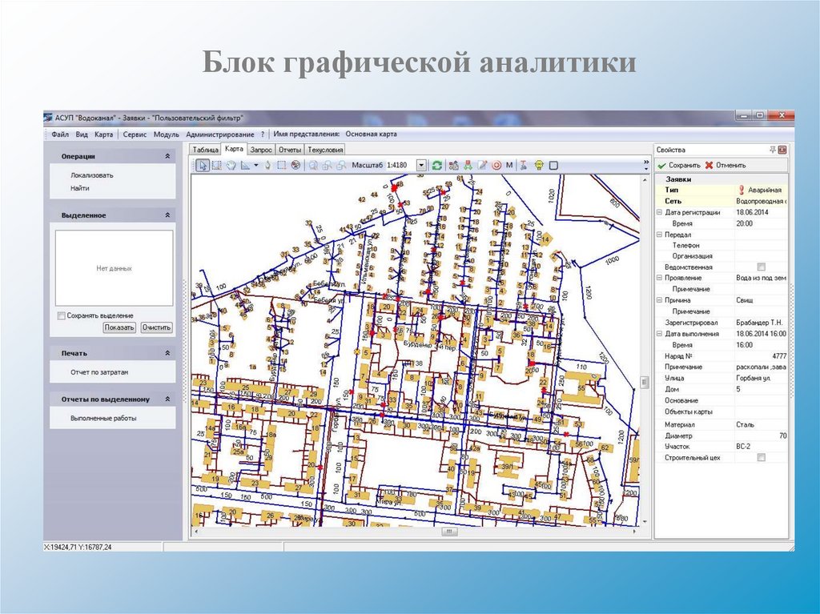This screenshot has height=614, width=820.
Task: Open the Вид menu
Action: pos(82,134)
